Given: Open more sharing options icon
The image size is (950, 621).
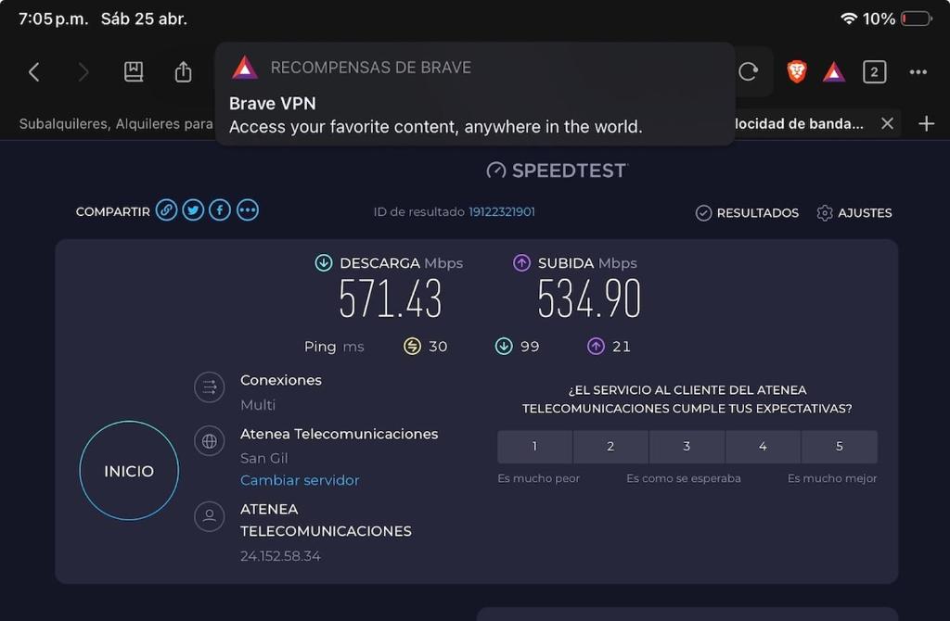Looking at the screenshot, I should pos(247,210).
